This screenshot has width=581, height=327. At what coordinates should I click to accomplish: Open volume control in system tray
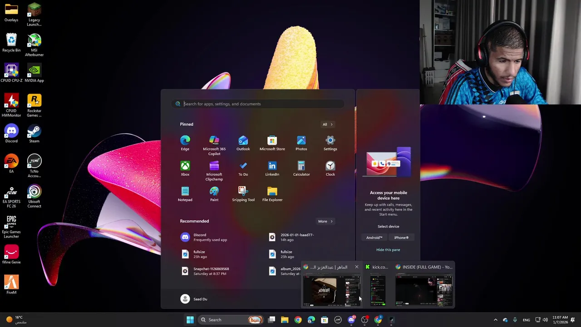[x=545, y=320]
